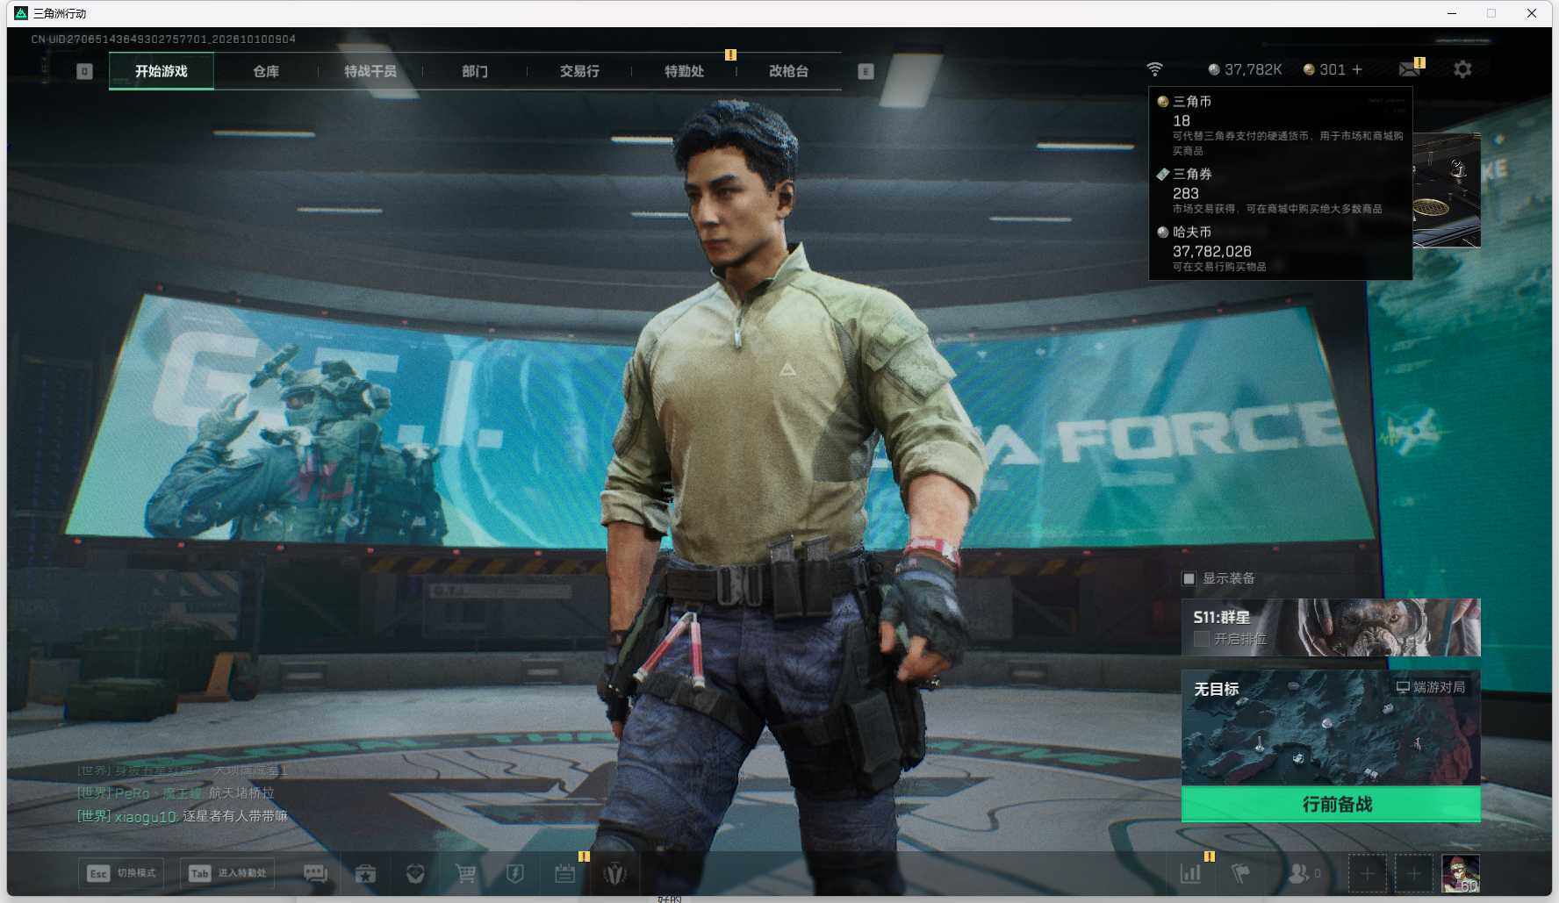Click the Wi-Fi network status icon
Image resolution: width=1559 pixels, height=903 pixels.
(x=1155, y=69)
